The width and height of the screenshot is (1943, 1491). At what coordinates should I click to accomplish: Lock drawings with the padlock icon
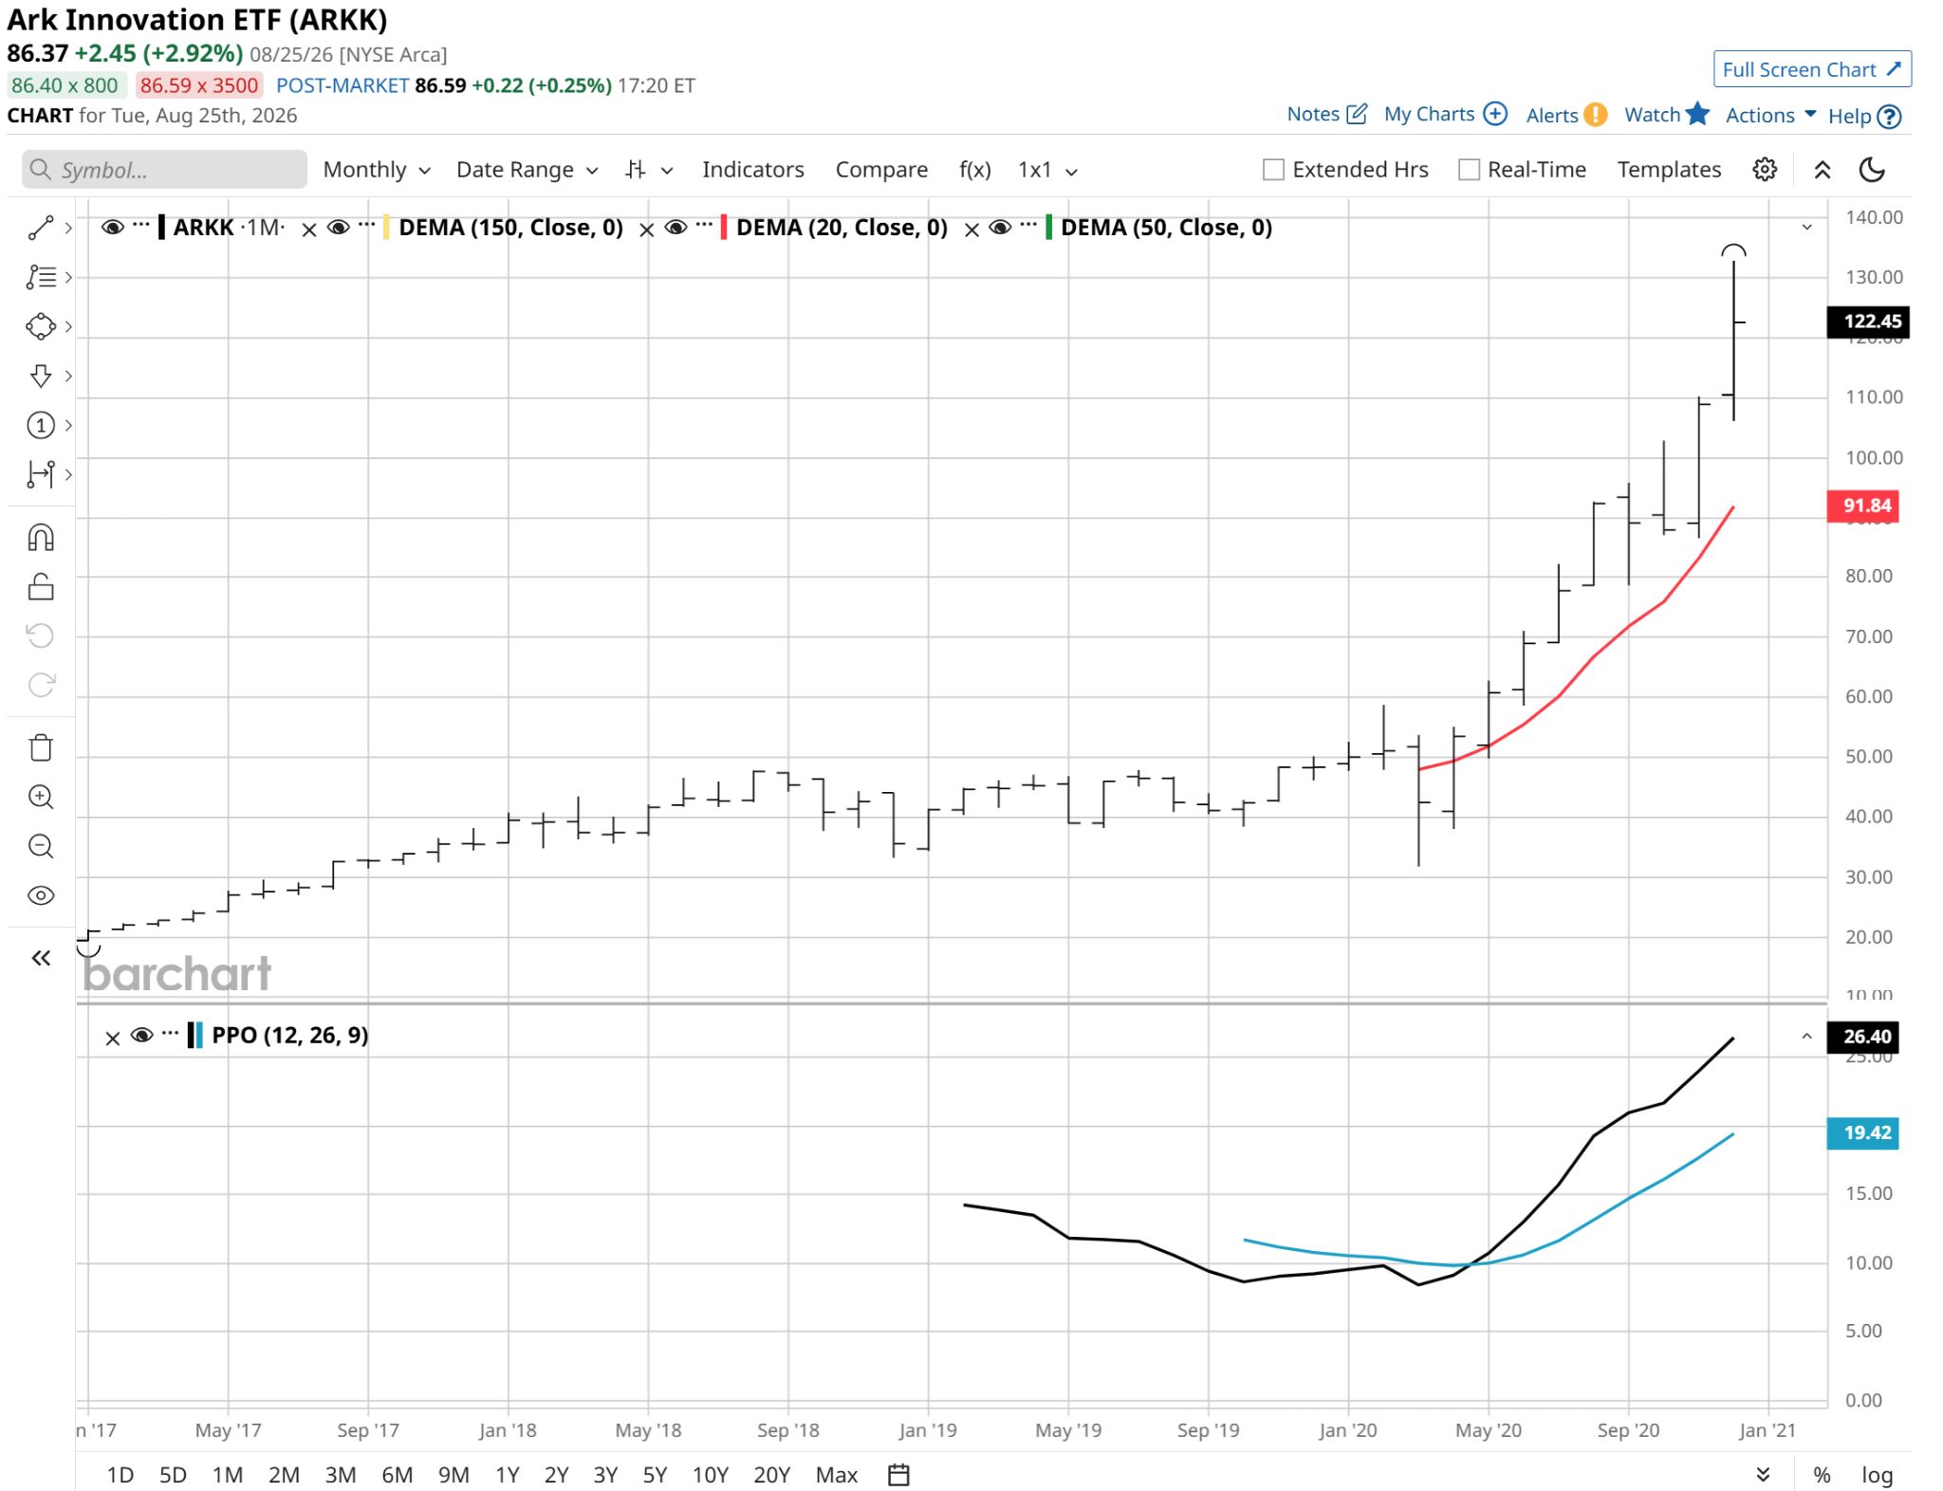coord(41,587)
